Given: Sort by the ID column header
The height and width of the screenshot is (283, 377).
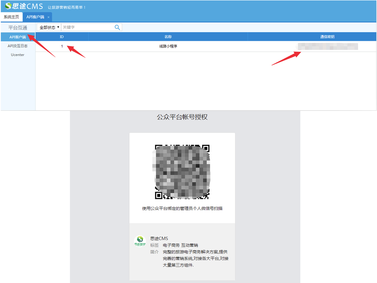Looking at the screenshot, I should coord(62,37).
